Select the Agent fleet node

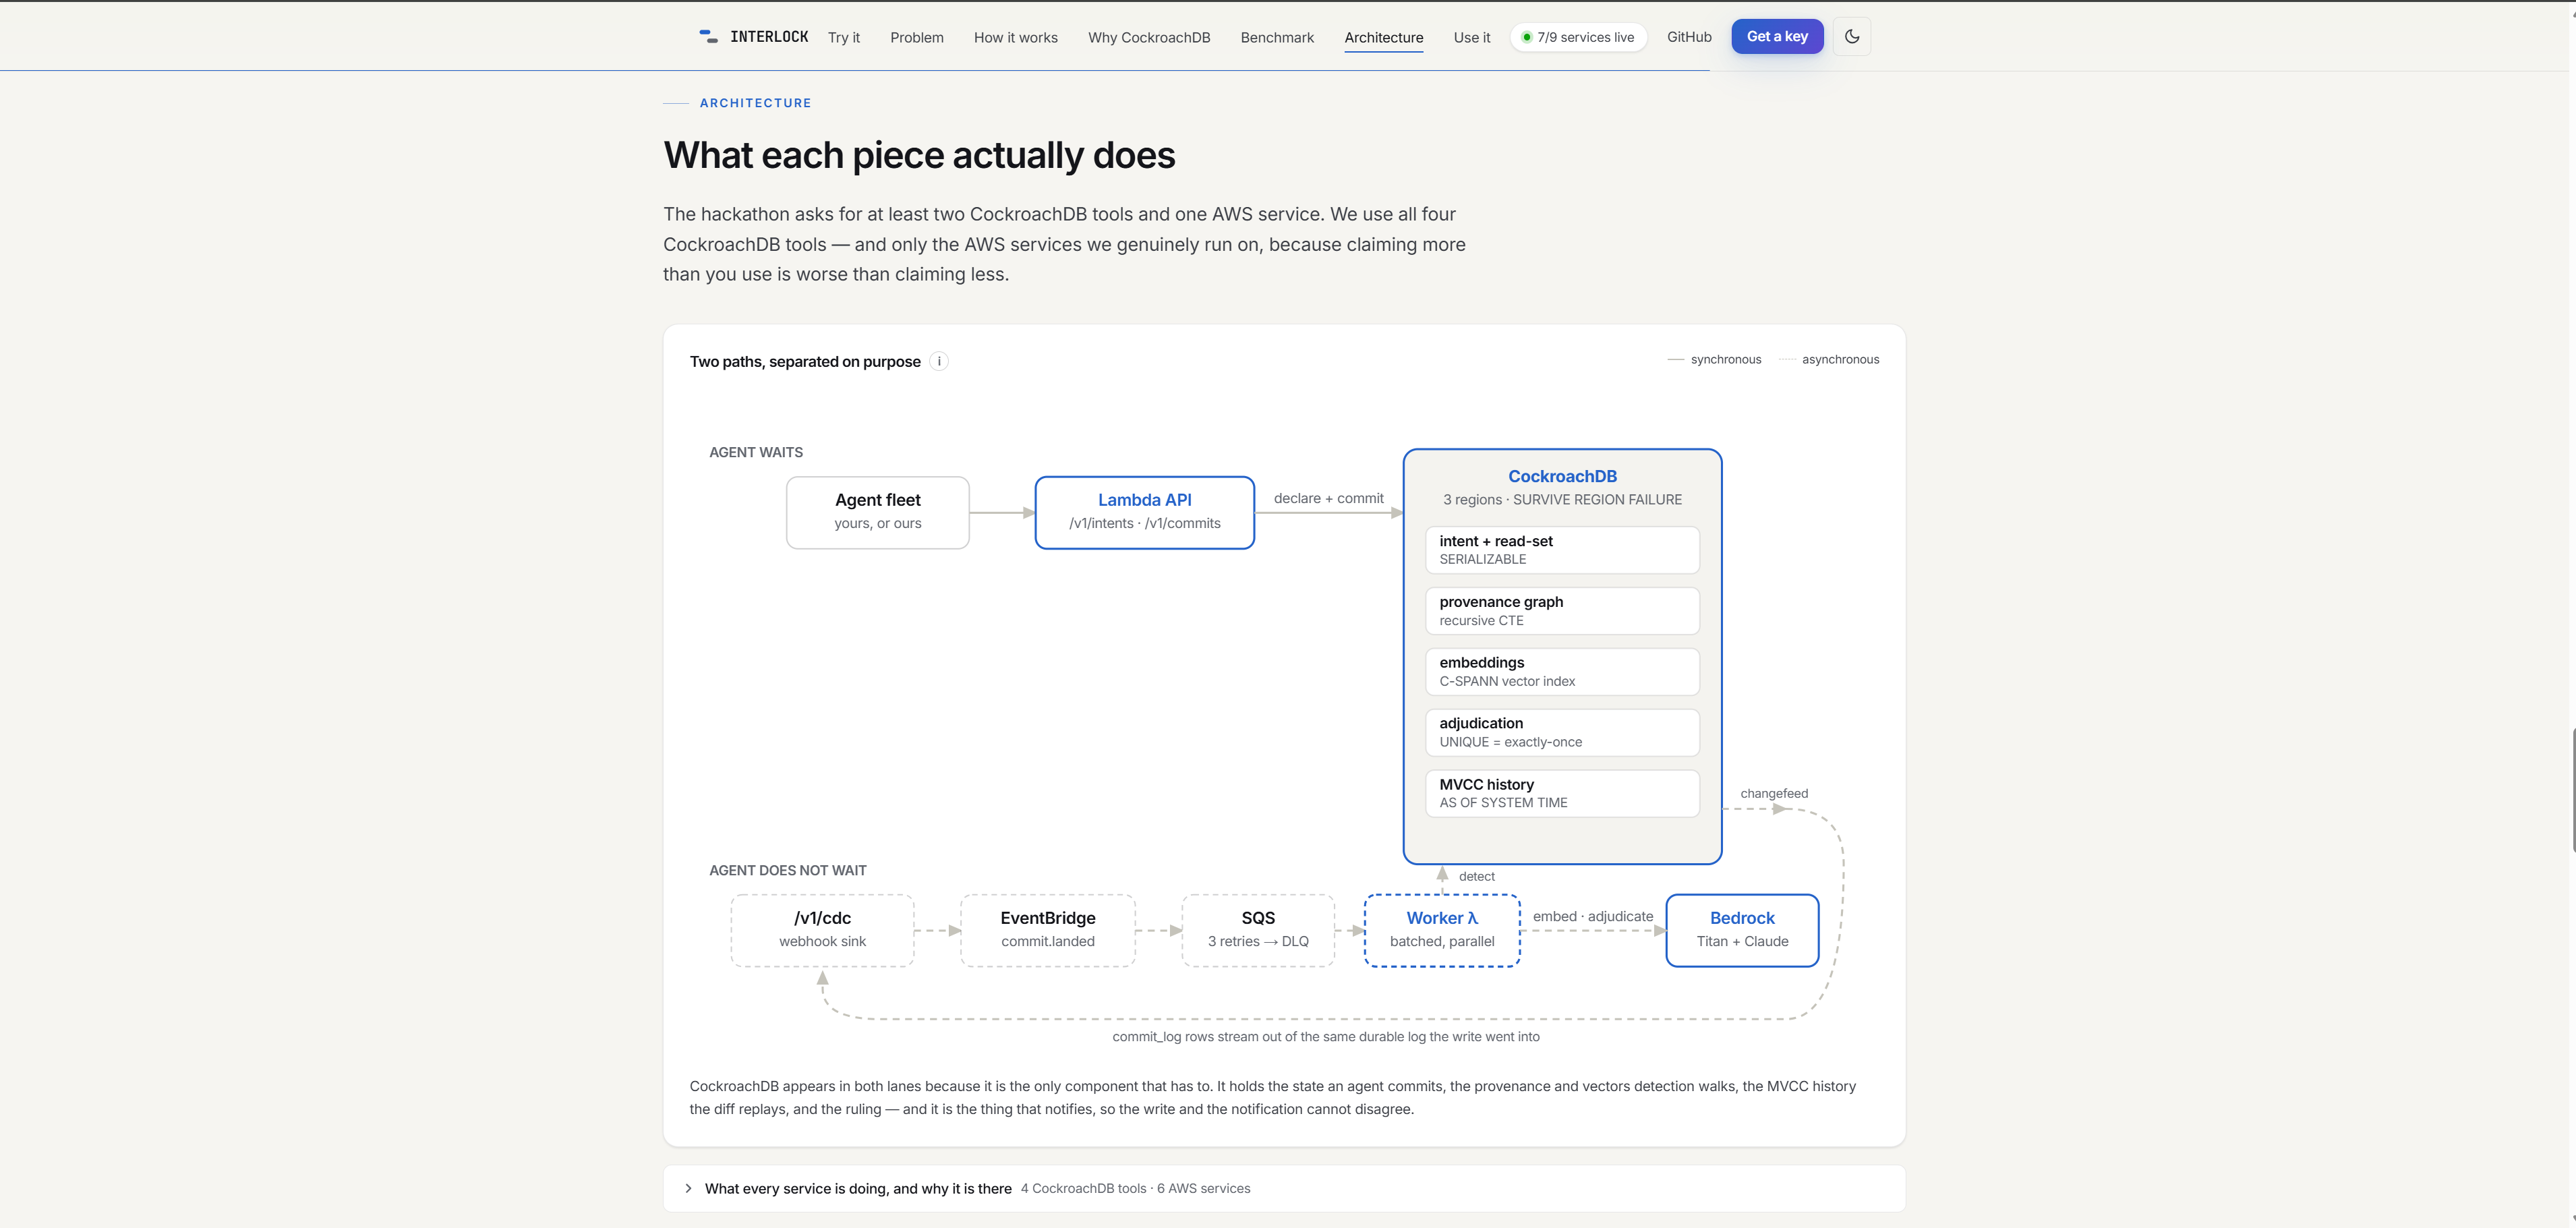point(878,513)
